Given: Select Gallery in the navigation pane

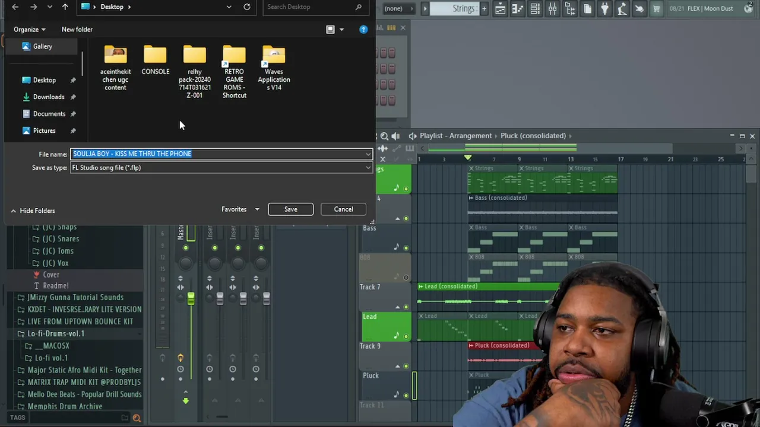Looking at the screenshot, I should point(43,46).
